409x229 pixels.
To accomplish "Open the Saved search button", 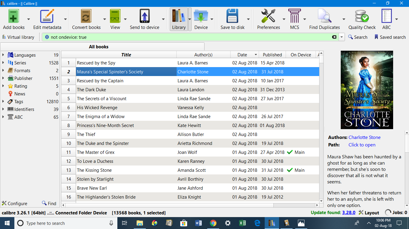I will (x=390, y=37).
